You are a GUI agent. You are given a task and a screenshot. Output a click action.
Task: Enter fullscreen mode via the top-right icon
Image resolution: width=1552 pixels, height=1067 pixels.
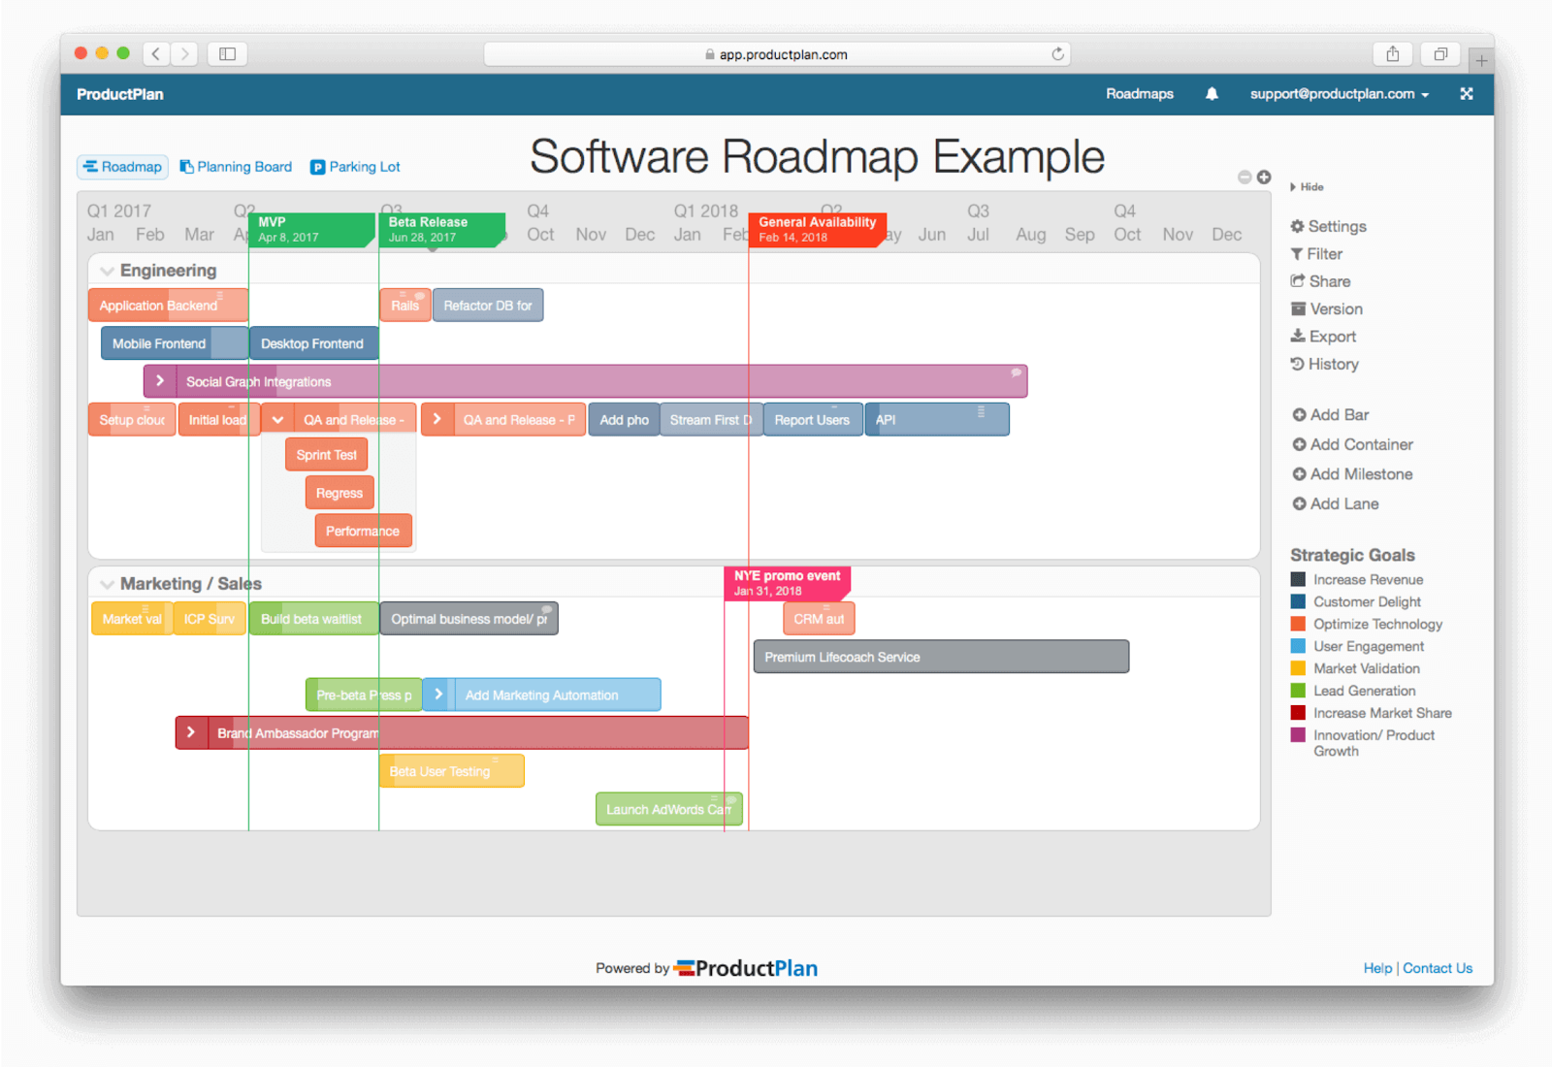coord(1467,93)
